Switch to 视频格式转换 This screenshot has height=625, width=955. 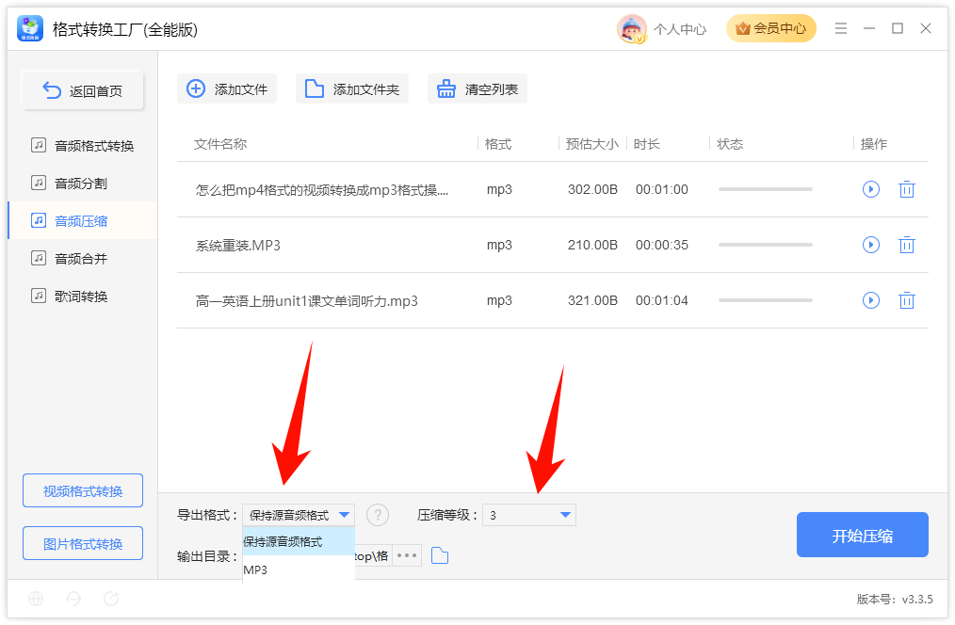click(83, 490)
